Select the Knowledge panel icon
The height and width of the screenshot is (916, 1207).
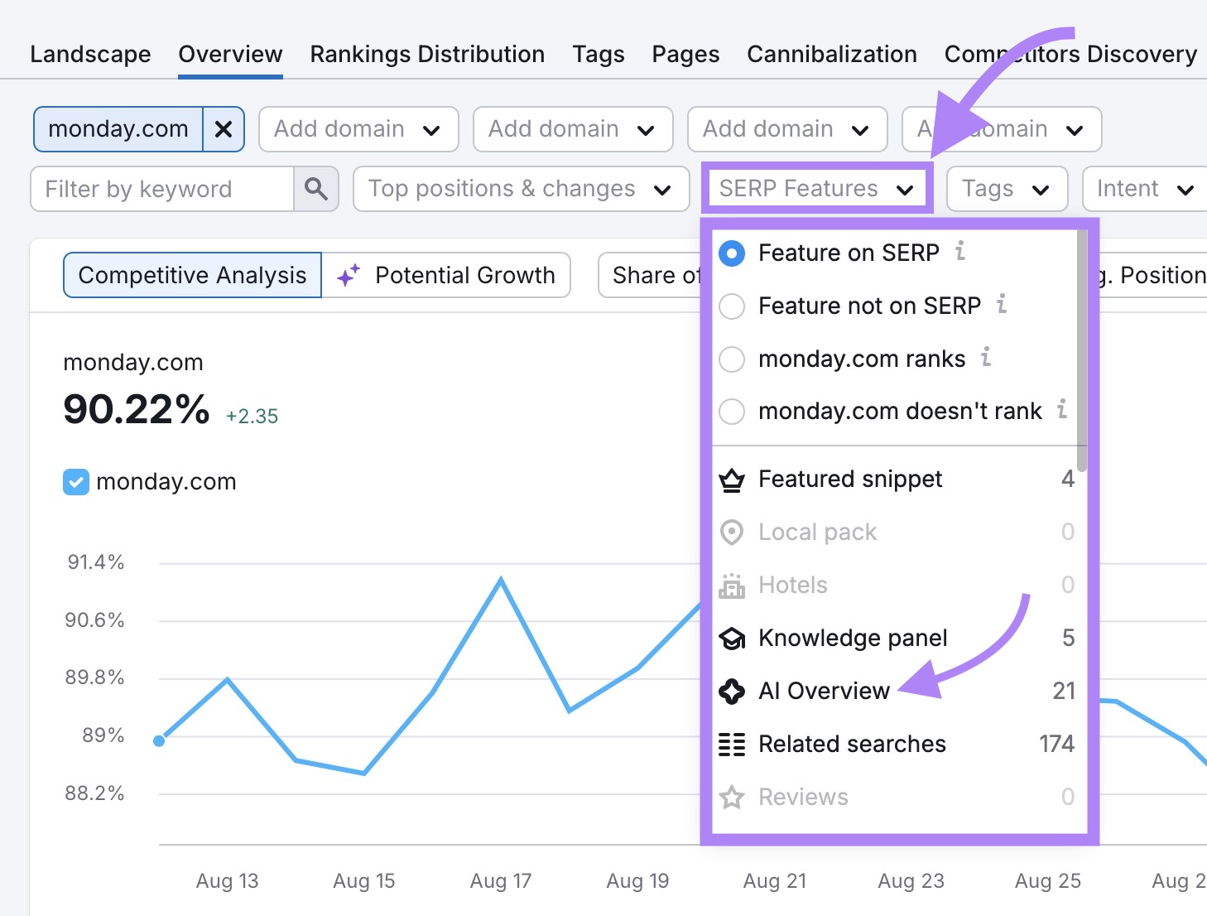coord(732,638)
